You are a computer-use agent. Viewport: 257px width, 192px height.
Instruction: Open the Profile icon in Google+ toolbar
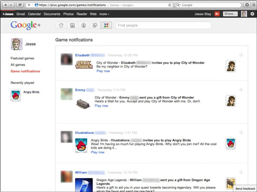click(x=83, y=25)
